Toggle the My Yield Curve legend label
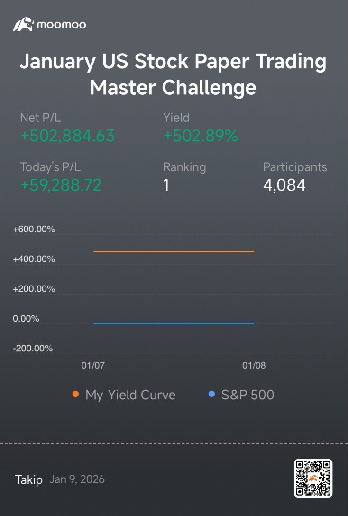The height and width of the screenshot is (516, 348). point(130,395)
